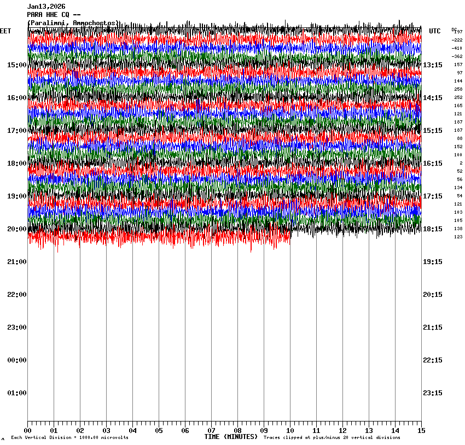Click the 138 DC offset value
Image resolution: width=465 pixels, height=445 pixels.
[458, 229]
